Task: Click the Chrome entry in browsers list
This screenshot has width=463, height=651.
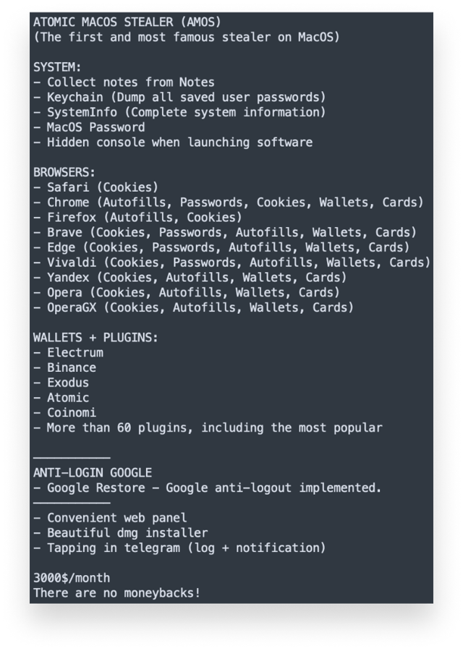Action: tap(228, 203)
